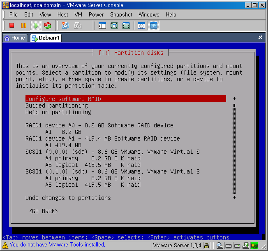Open the Snapshot menu
The image size is (268, 251).
(x=121, y=14)
